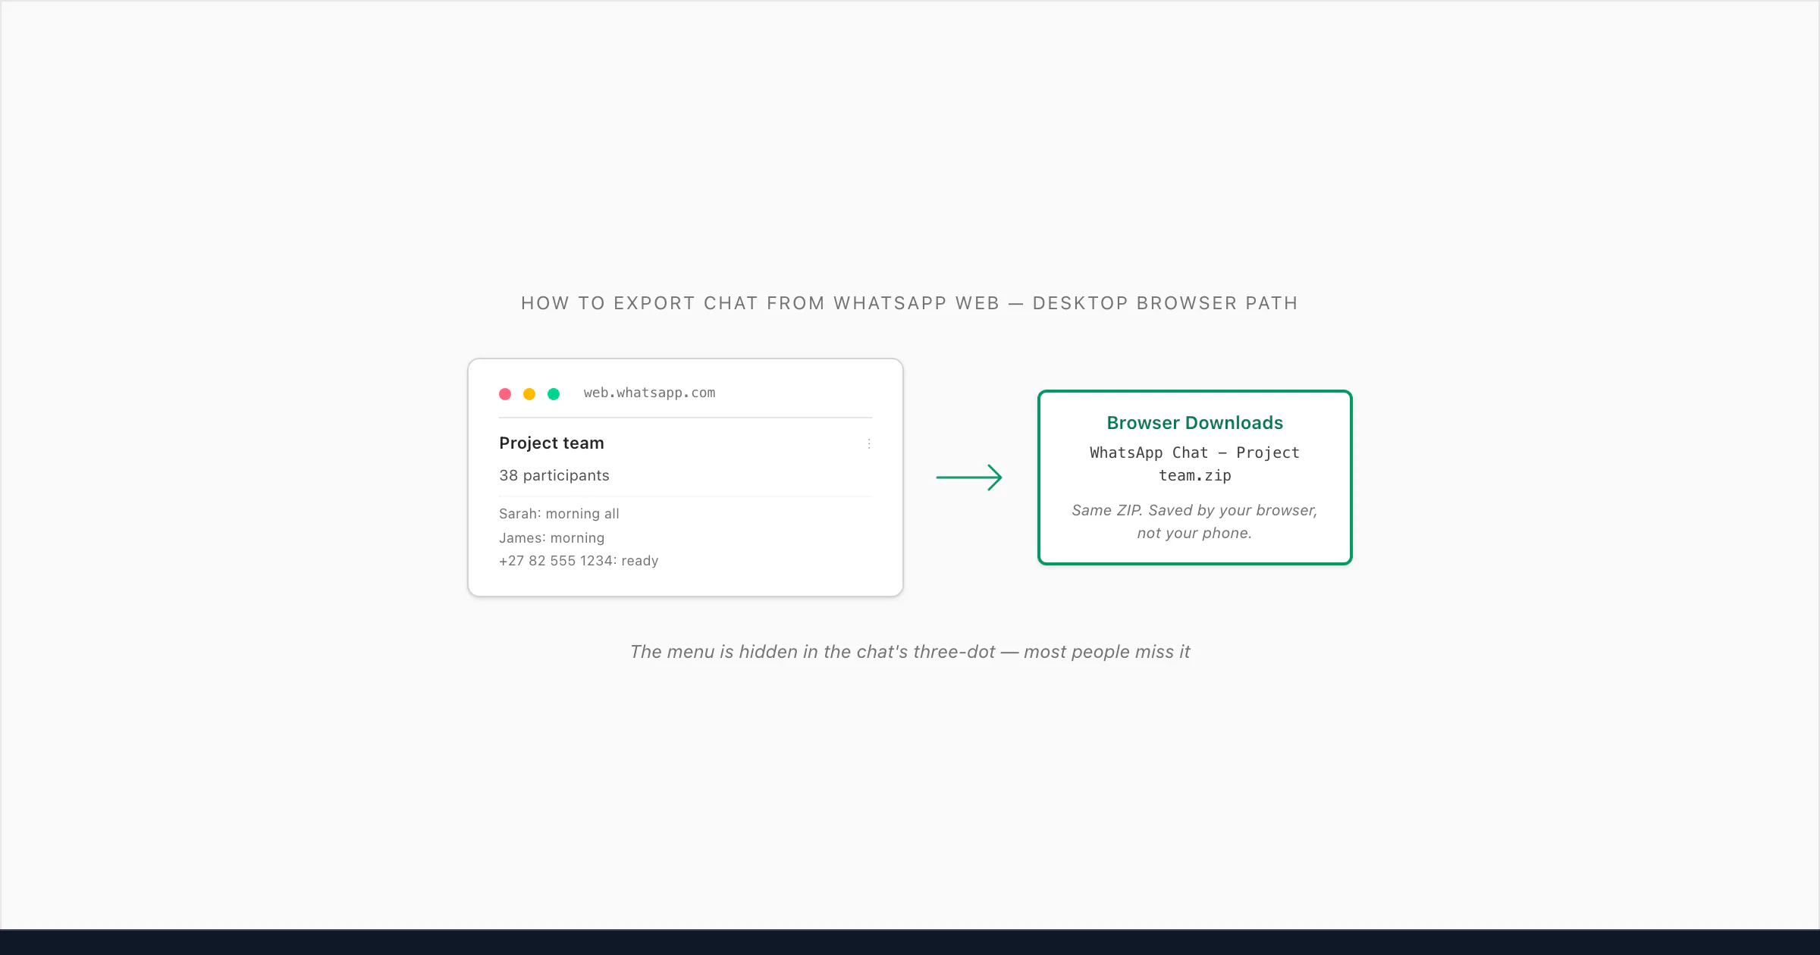Click the "Same ZIP" italic note
1820x955 pixels.
tap(1194, 521)
